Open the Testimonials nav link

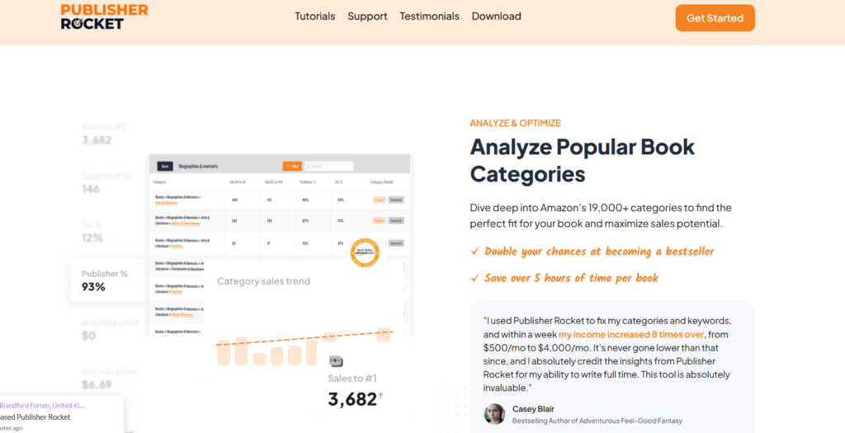coord(429,16)
